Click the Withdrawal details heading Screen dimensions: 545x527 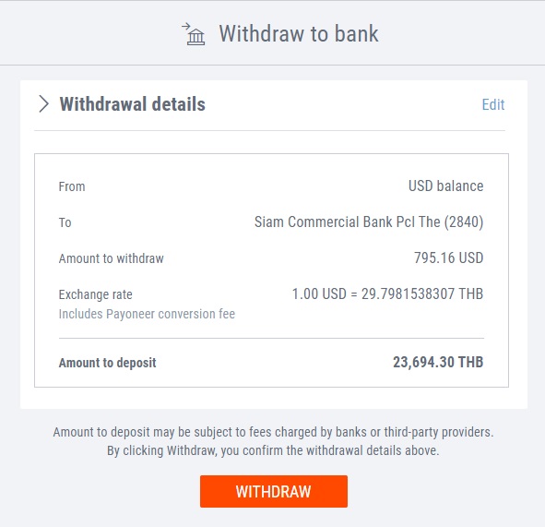[x=133, y=104]
